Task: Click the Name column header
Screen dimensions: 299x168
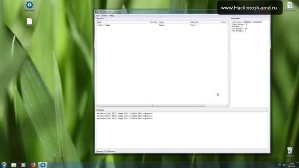Action: [99, 22]
